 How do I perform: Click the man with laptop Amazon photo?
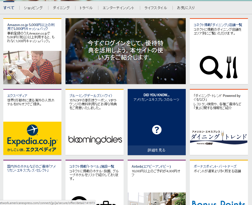tap(32, 67)
